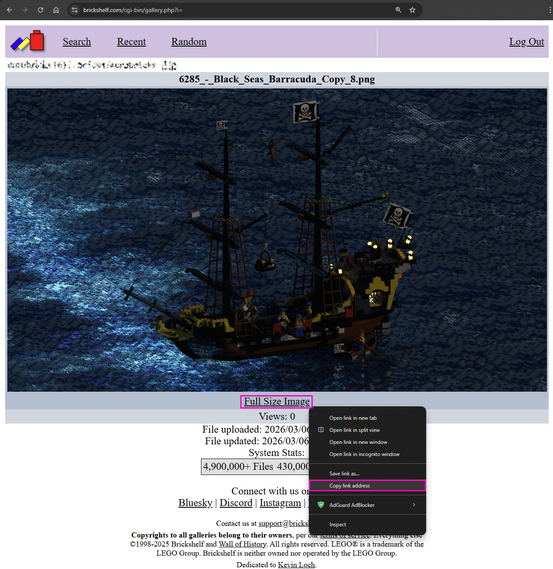Visit the Bluesky social link
The height and width of the screenshot is (569, 553).
click(195, 503)
